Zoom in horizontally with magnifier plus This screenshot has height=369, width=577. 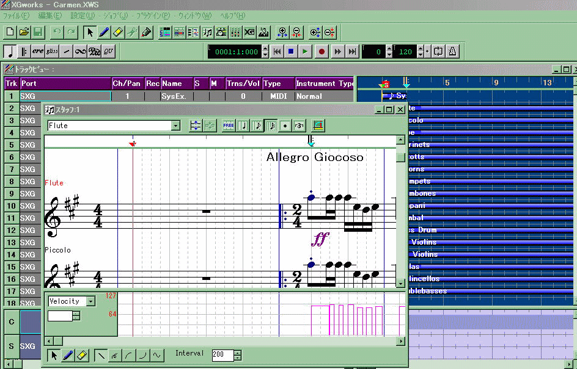click(282, 32)
